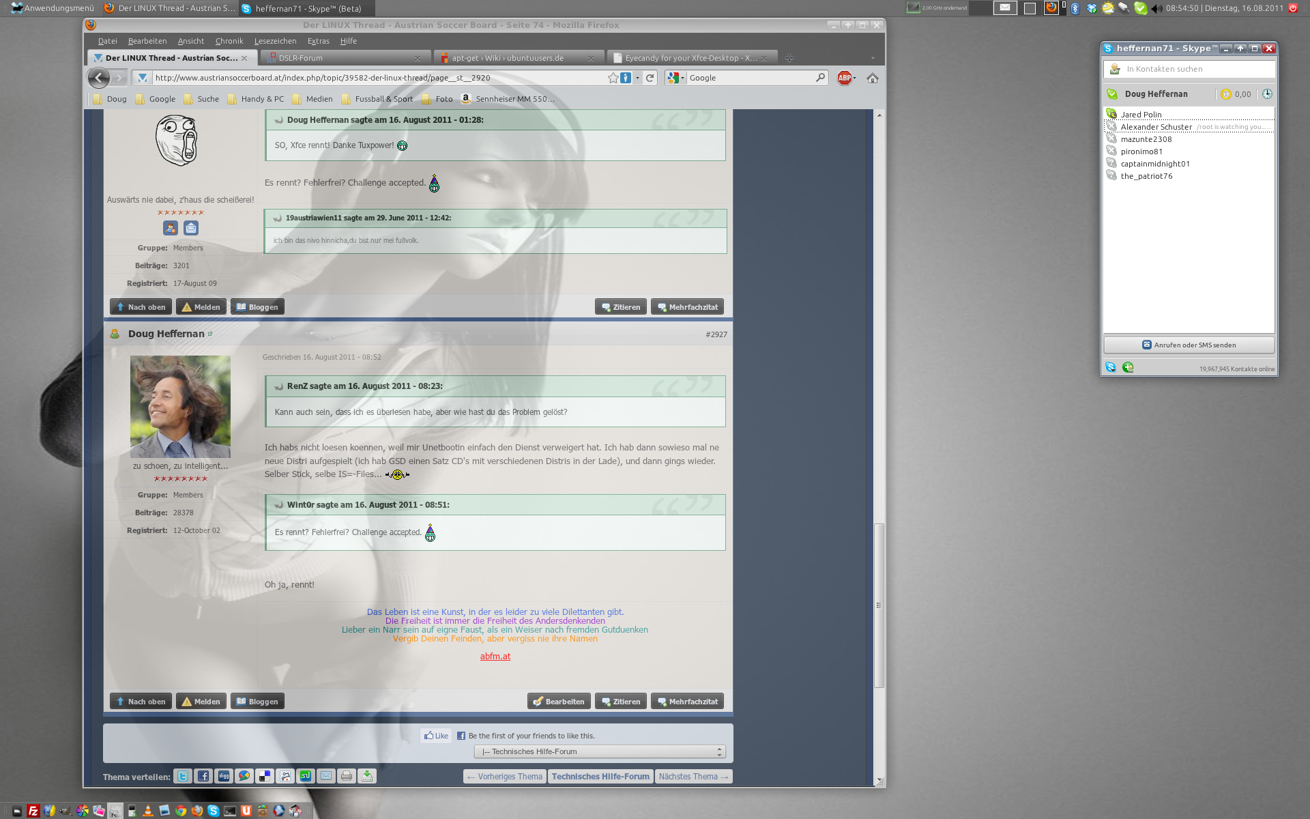Open Lesezeichen menu

coord(275,41)
